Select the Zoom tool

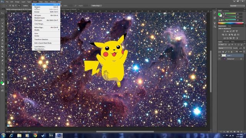[2, 77]
